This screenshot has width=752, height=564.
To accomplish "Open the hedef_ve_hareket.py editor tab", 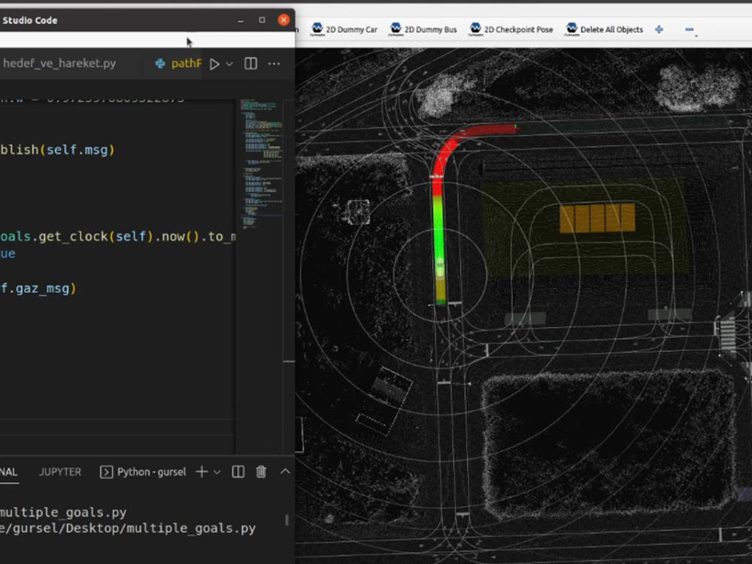I will coord(59,63).
